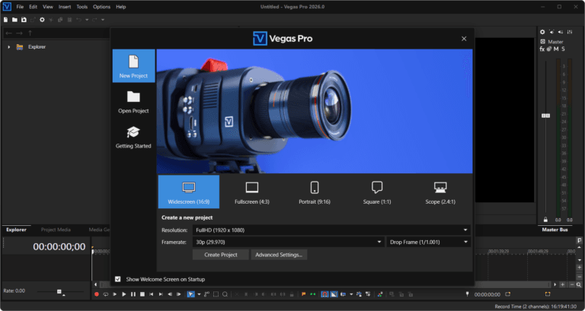The image size is (585, 311).
Task: Close the Vegas Pro welcome dialog
Action: tap(464, 39)
